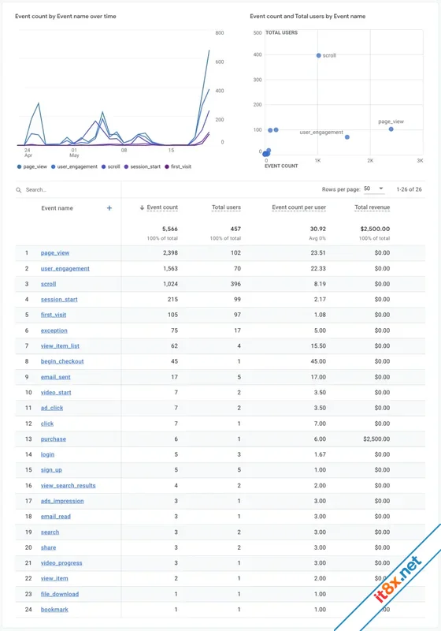Select the 30.92 average per user
441x631 pixels.
[317, 229]
